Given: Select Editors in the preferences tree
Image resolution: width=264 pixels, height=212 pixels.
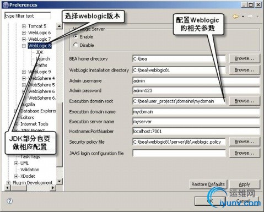Looking at the screenshot, I should pyautogui.click(x=27, y=117).
